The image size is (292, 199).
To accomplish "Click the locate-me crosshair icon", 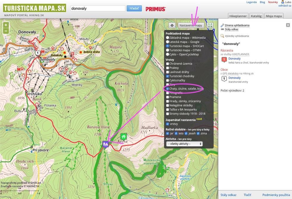I will click(172, 26).
